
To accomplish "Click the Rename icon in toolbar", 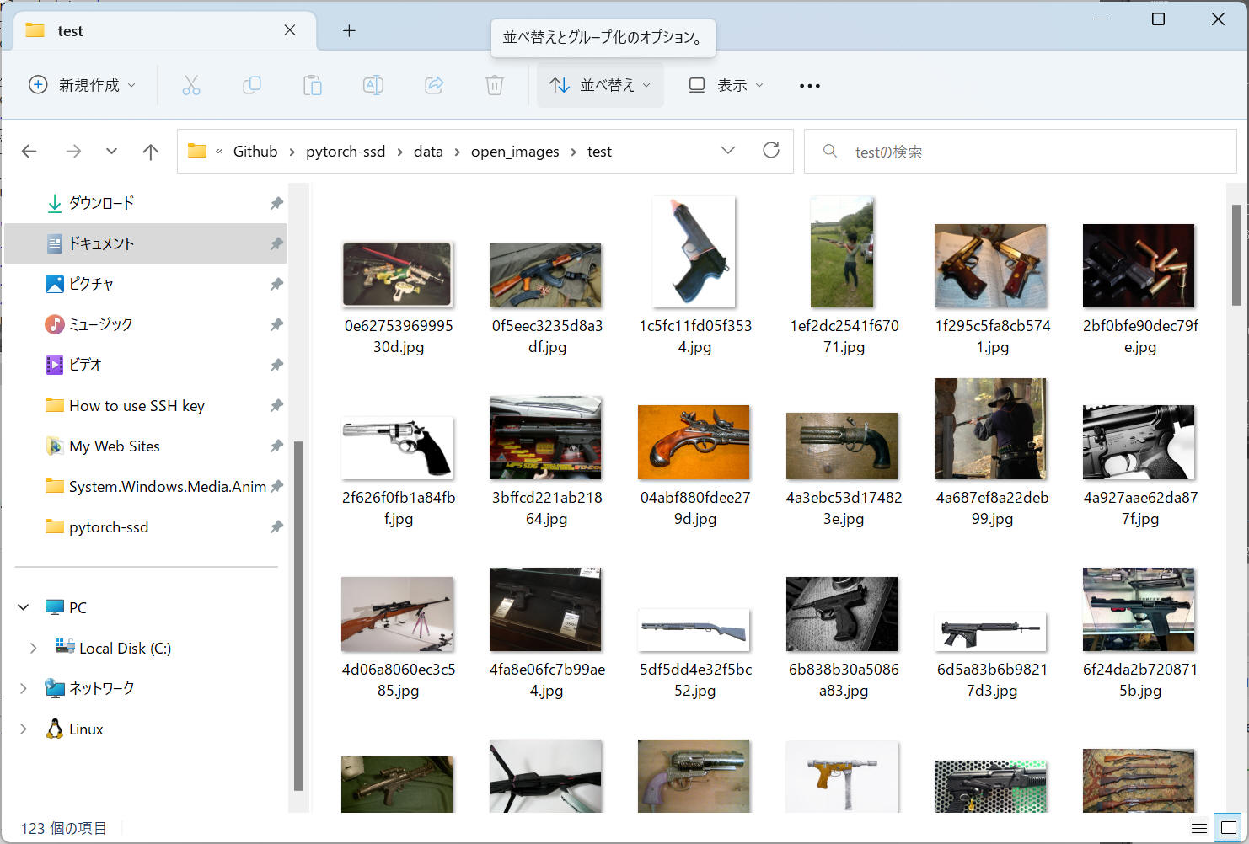I will pyautogui.click(x=373, y=85).
